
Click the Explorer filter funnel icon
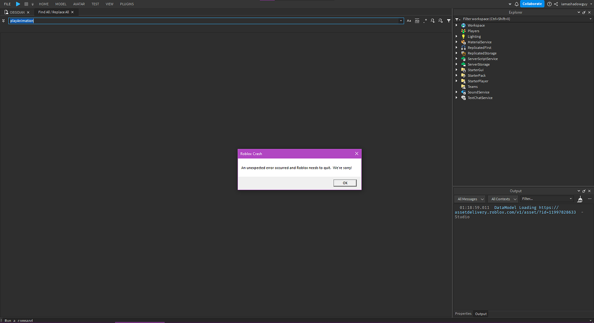457,19
